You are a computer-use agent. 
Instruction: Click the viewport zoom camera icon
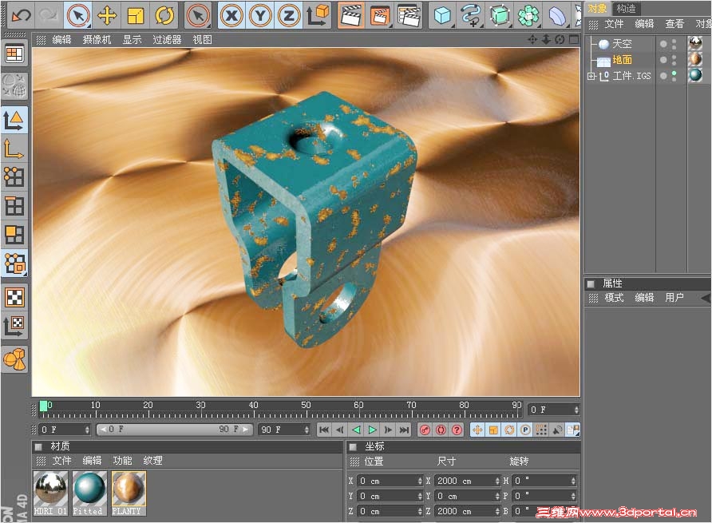point(546,40)
